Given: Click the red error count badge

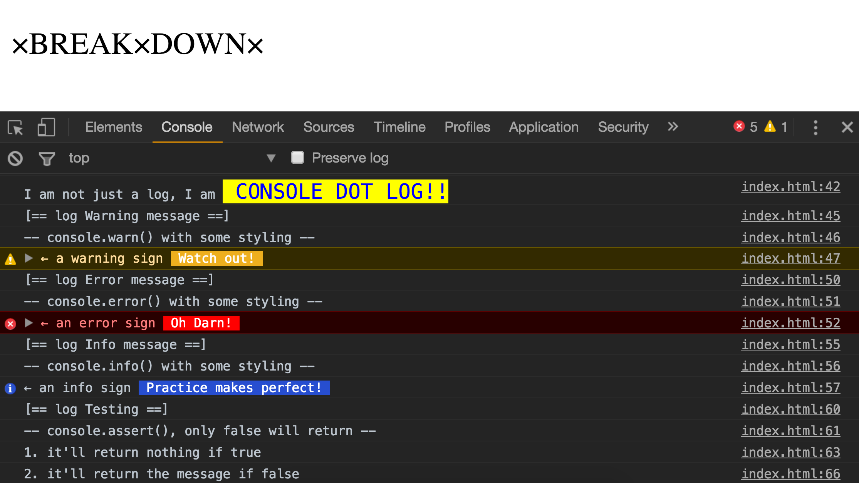Looking at the screenshot, I should point(739,127).
